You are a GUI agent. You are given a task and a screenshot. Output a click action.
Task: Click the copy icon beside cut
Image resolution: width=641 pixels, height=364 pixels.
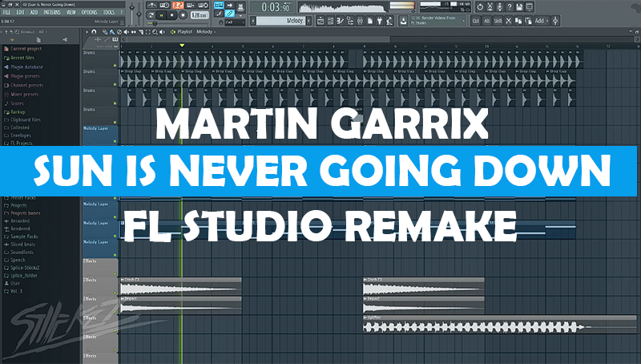[518, 21]
